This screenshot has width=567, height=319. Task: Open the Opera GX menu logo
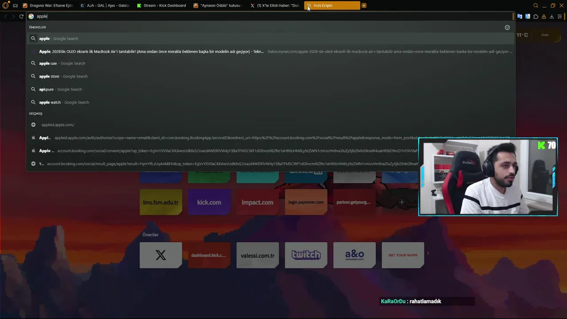(x=5, y=5)
